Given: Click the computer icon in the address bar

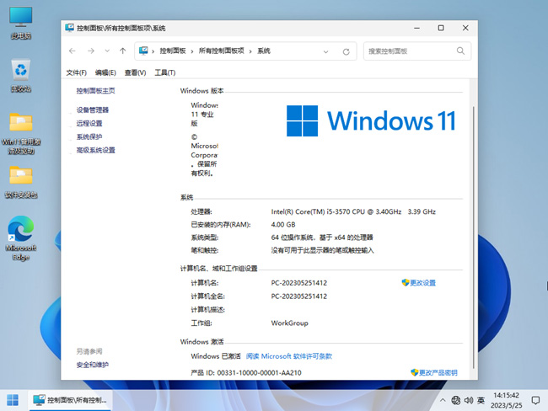Looking at the screenshot, I should 143,51.
